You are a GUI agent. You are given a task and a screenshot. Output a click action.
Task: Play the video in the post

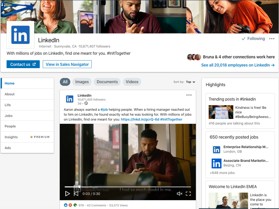(68, 194)
